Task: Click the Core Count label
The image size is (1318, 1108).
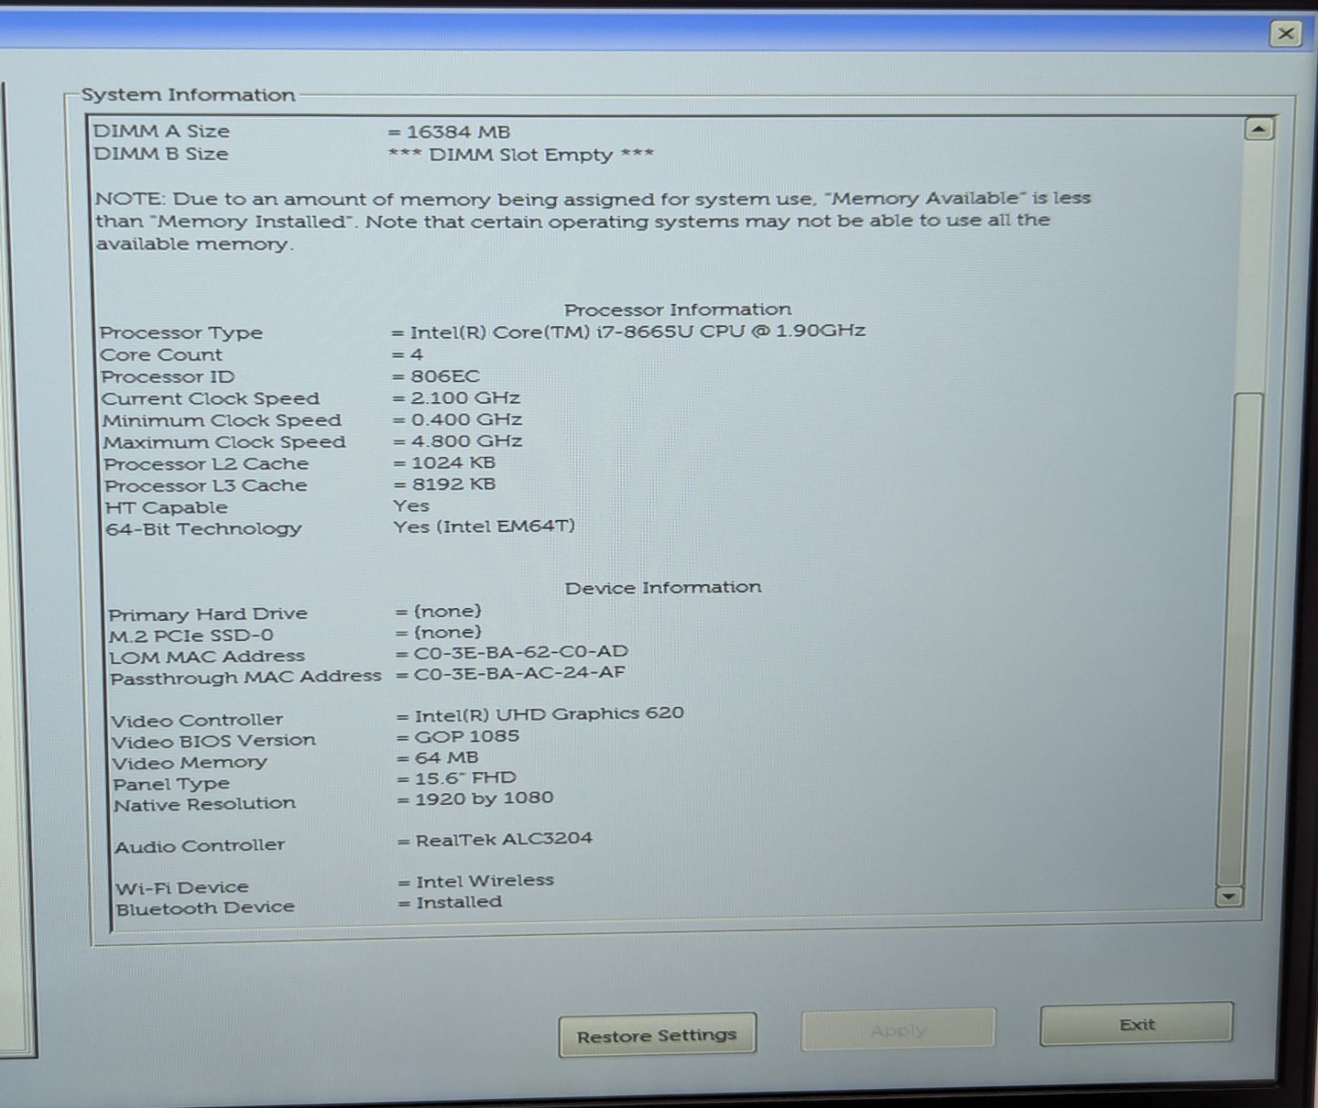Action: (161, 354)
